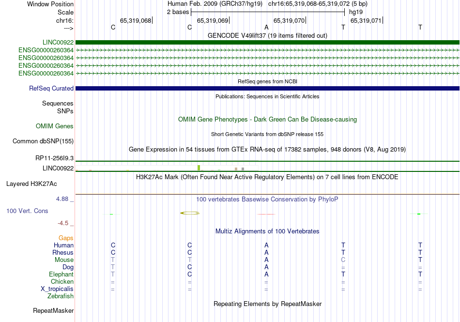Click the Elephant alignment row label

61,274
